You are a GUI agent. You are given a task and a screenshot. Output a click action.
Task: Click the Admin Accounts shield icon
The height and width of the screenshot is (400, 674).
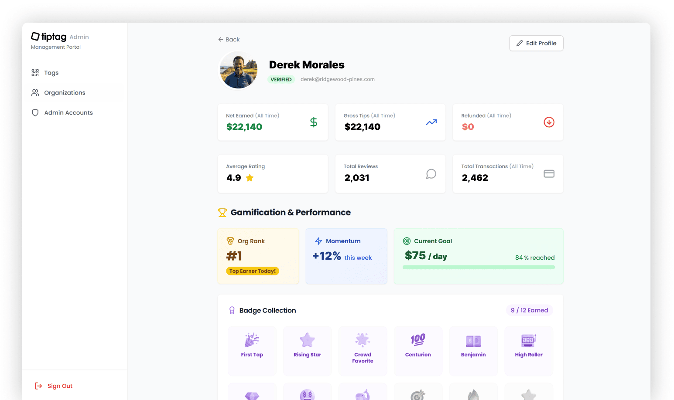(35, 112)
